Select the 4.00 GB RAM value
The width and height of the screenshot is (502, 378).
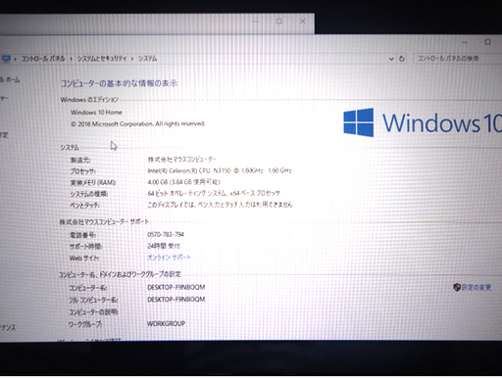(x=184, y=182)
